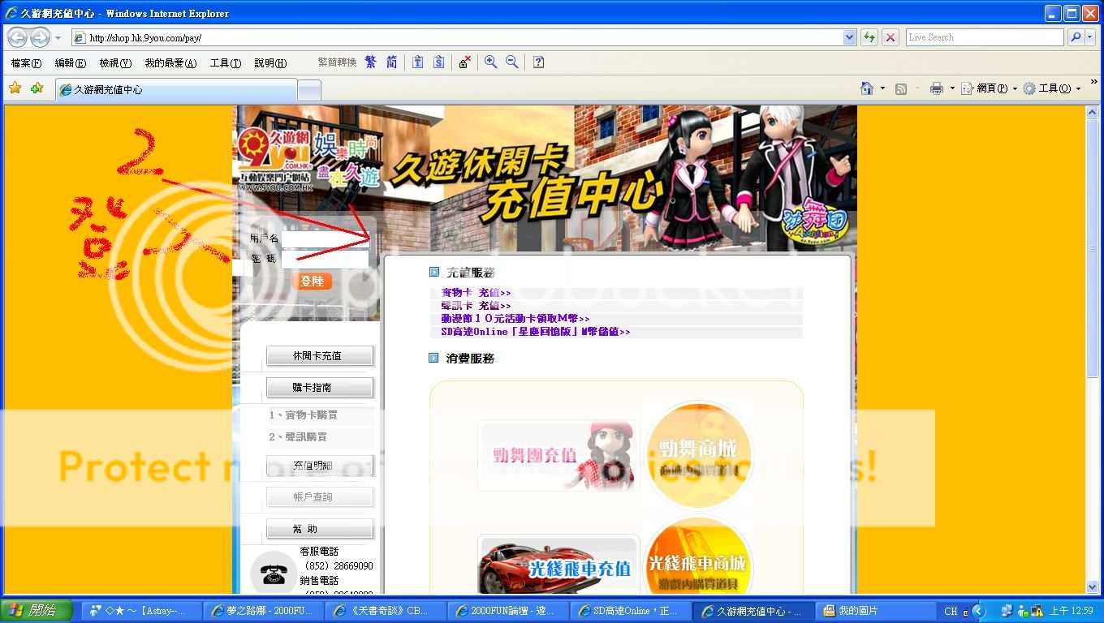This screenshot has height=623, width=1104.
Task: Convert page to Traditional Chinese 繁 icon
Action: (370, 62)
